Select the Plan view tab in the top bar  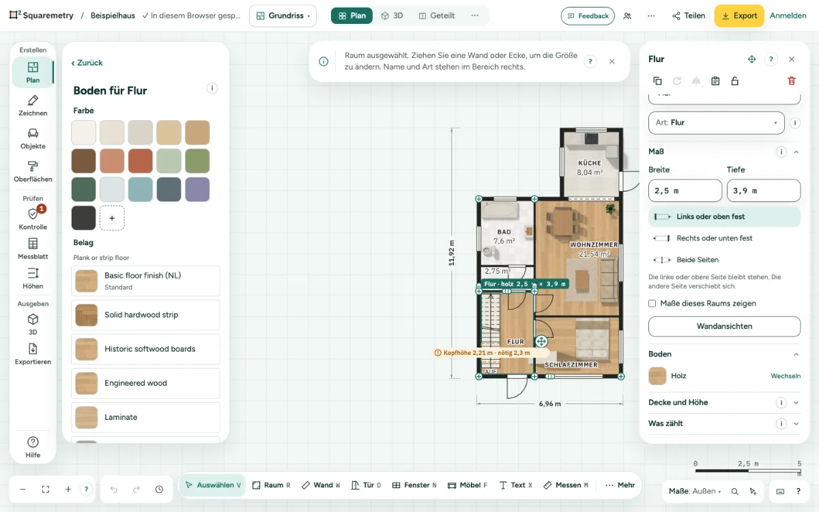352,16
